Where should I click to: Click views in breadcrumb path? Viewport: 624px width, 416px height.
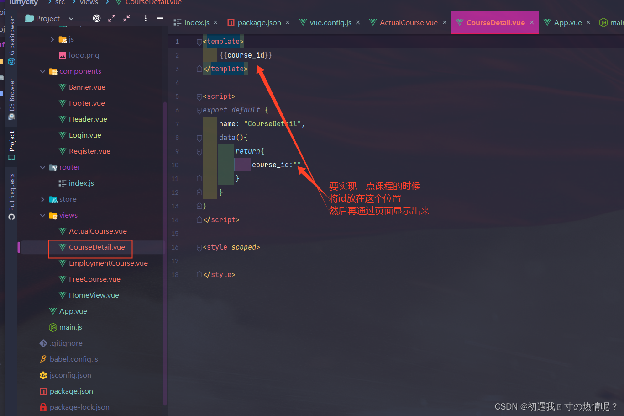89,2
